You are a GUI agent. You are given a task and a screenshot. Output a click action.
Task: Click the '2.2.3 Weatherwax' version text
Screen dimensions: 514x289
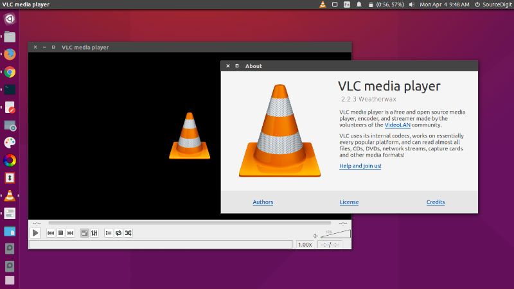368,99
